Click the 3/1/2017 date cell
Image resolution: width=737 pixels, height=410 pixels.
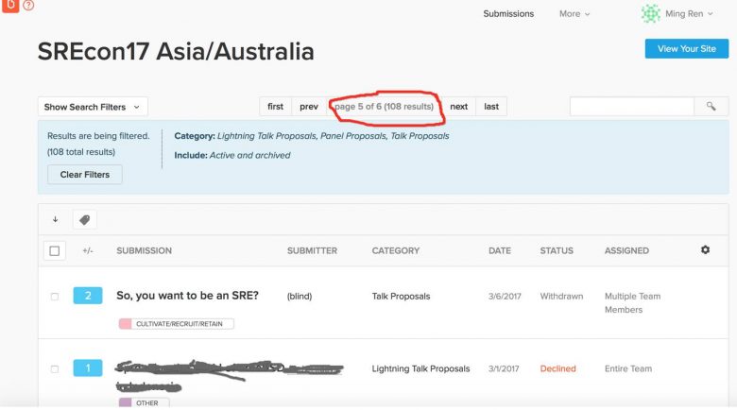tap(504, 368)
